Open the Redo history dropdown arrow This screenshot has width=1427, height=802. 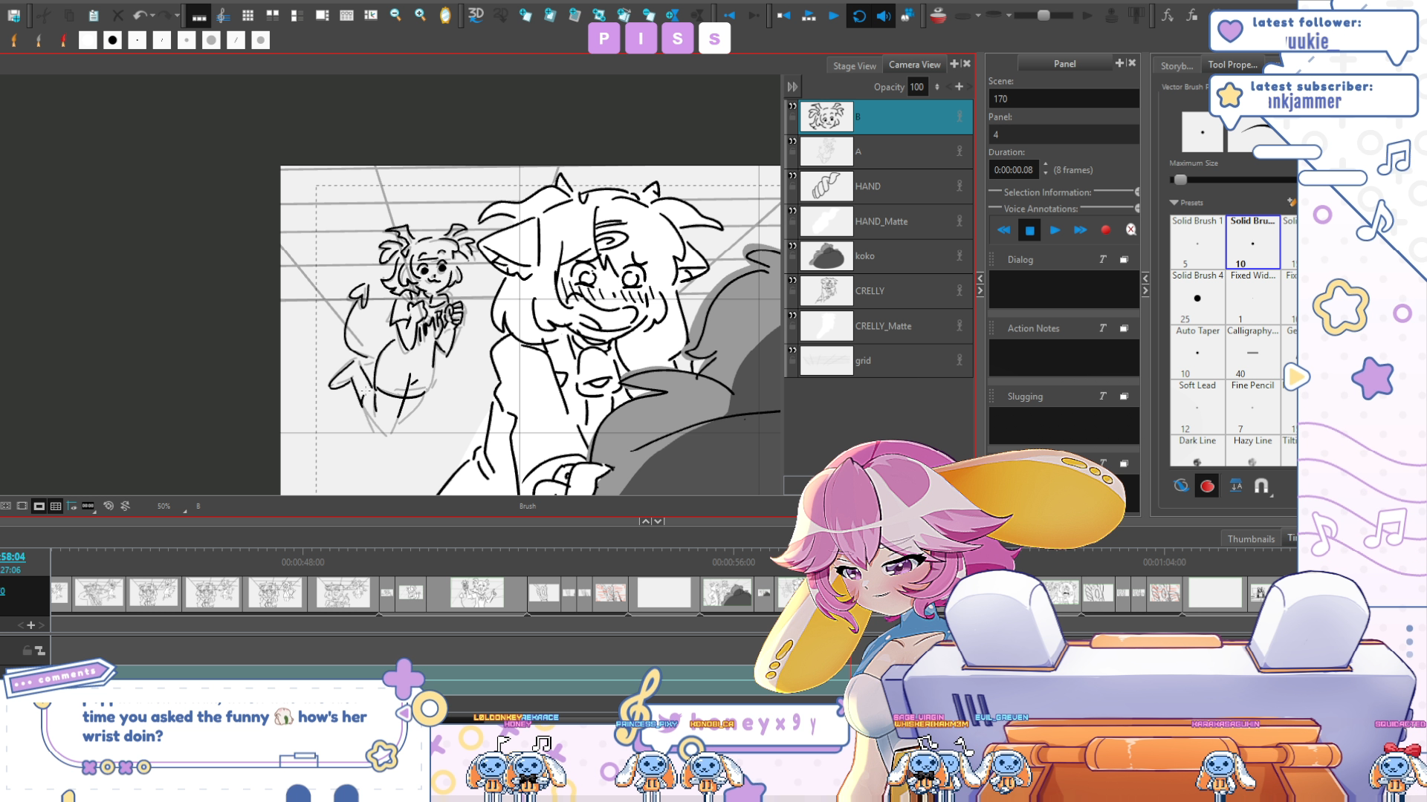177,16
